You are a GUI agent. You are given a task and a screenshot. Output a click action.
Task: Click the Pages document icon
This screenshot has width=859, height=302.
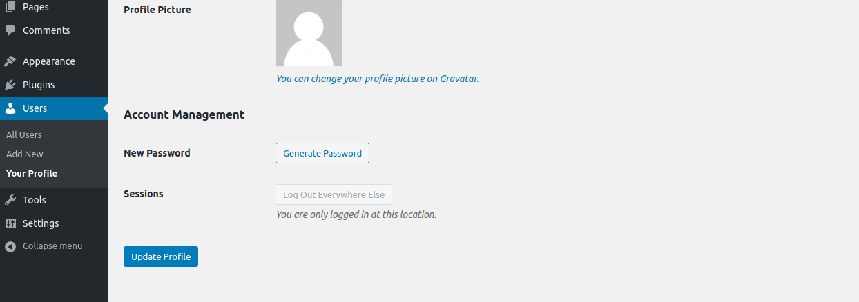[10, 7]
